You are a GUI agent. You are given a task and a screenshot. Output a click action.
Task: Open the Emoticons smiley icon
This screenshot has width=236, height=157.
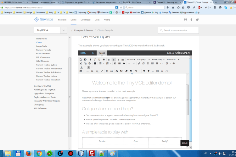(x=111, y=71)
